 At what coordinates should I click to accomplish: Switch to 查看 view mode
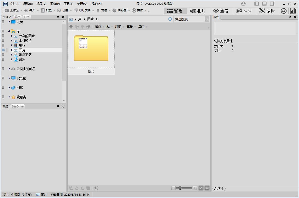[x=221, y=11]
